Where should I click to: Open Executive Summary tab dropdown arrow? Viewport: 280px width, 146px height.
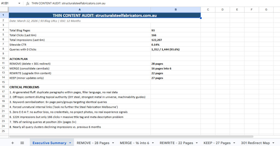pos(70,143)
